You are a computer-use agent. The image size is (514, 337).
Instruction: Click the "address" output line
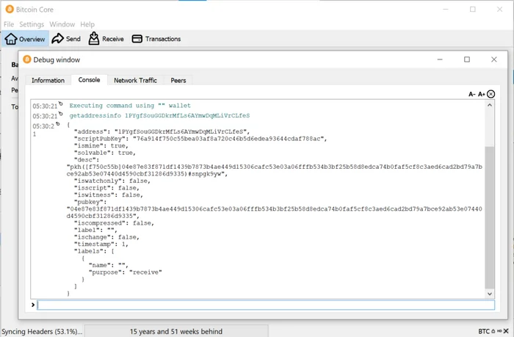point(162,131)
